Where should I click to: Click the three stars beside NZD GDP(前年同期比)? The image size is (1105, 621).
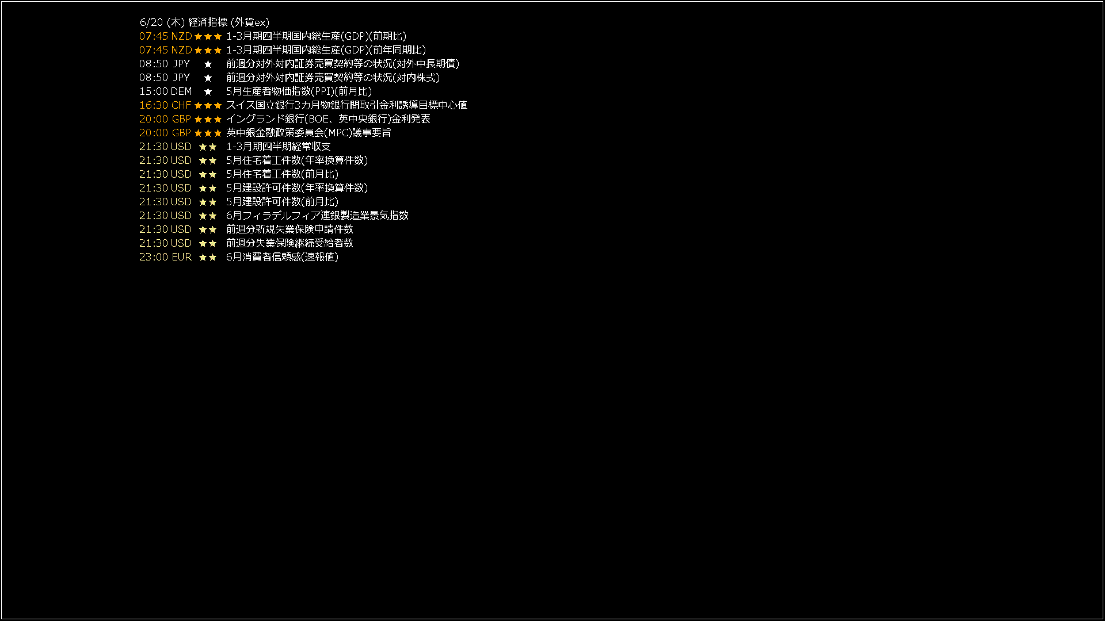[x=208, y=50]
